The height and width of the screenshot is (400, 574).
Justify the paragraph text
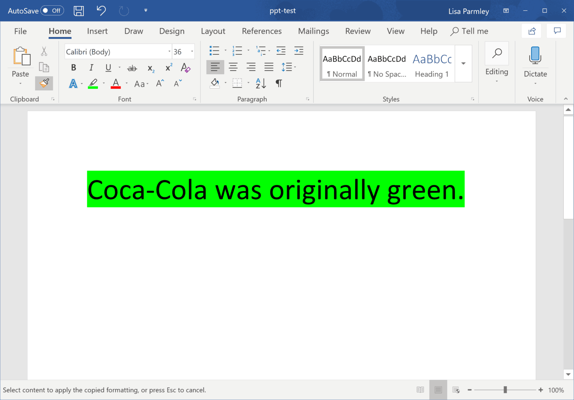pos(269,67)
